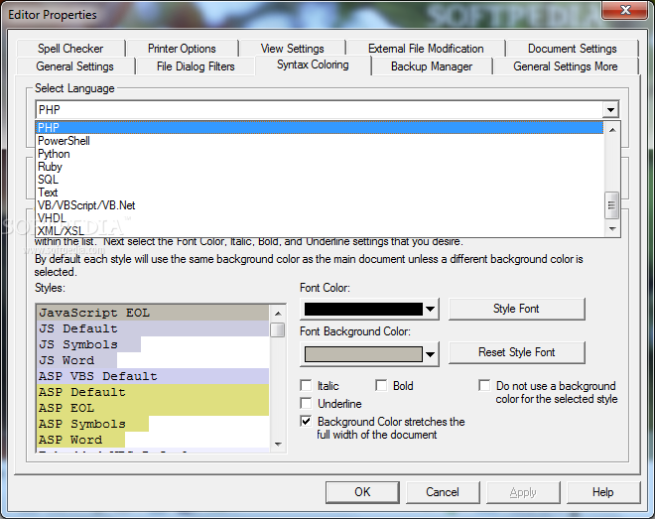The height and width of the screenshot is (519, 655).
Task: Select the Syntax Coloring tab
Action: point(313,65)
